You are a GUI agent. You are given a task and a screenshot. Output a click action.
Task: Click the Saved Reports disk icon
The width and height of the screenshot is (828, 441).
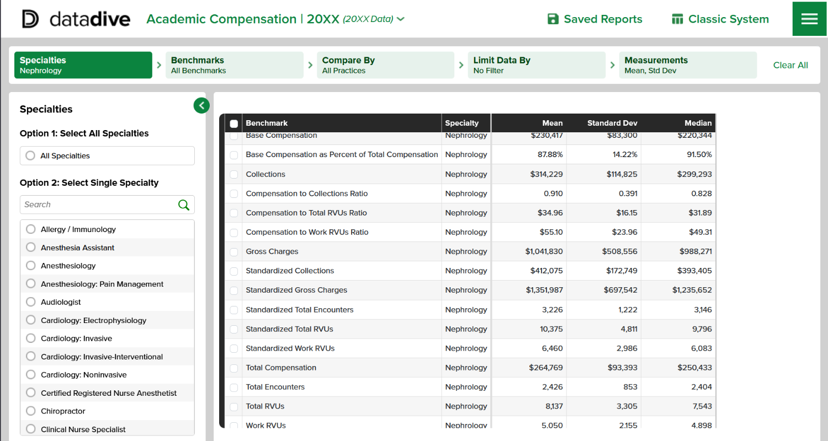553,19
